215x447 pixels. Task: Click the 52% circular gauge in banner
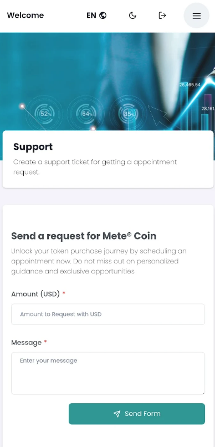point(45,114)
